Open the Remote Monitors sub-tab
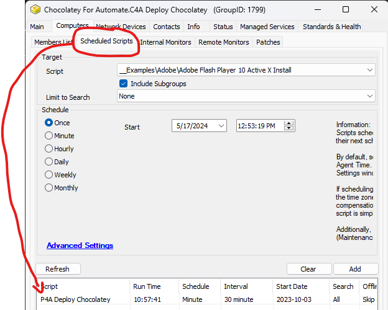The image size is (388, 310). point(224,42)
